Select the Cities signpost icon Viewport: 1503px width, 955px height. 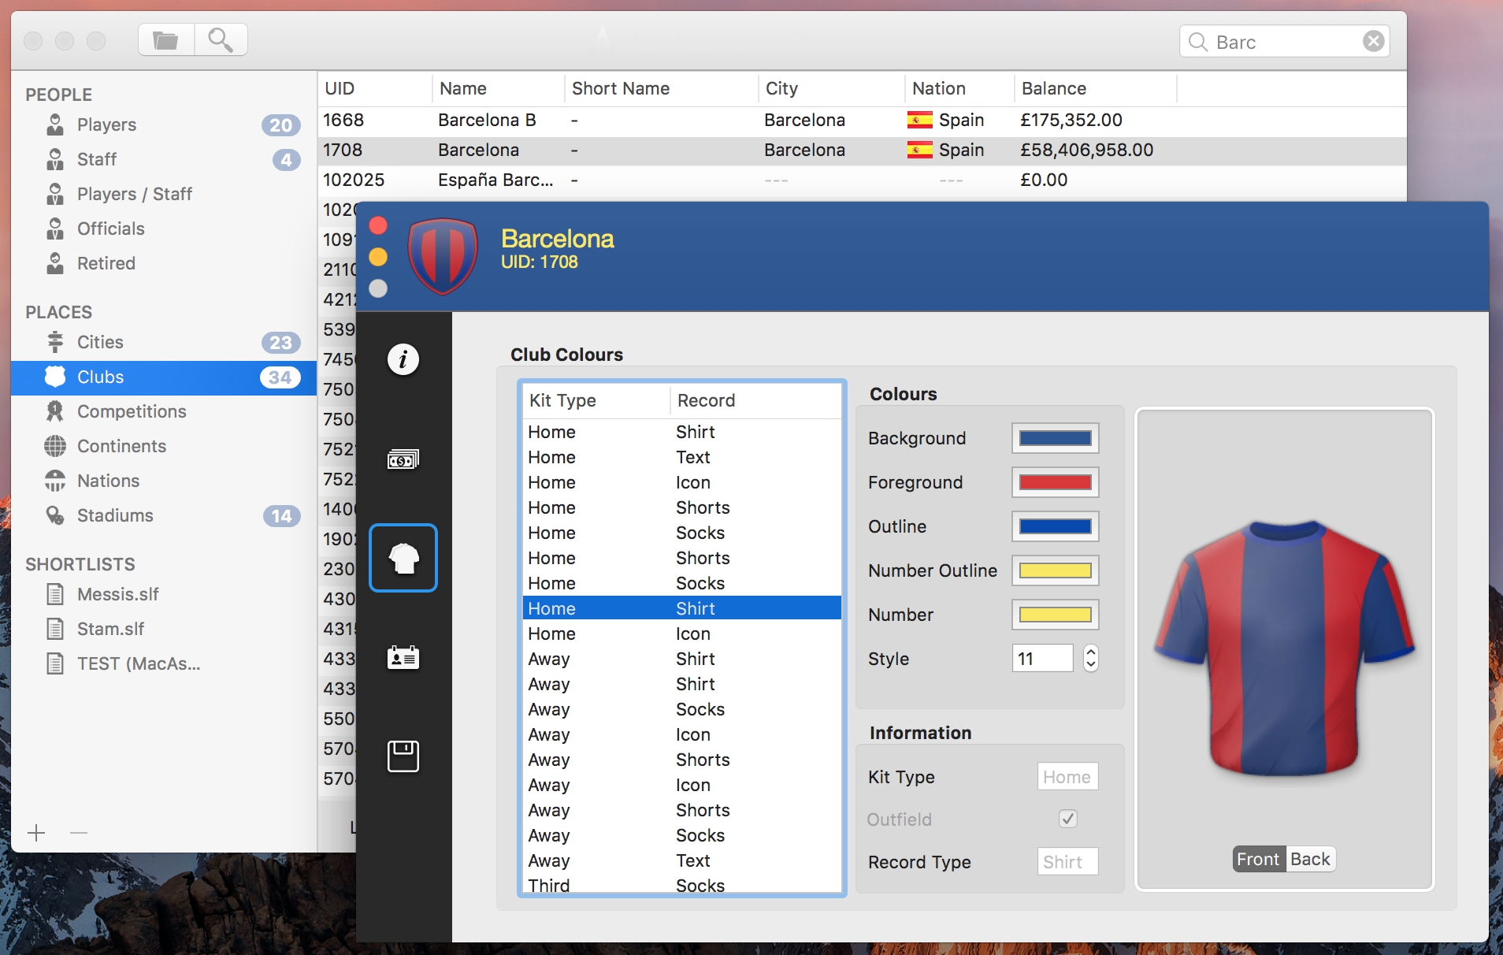pyautogui.click(x=55, y=342)
